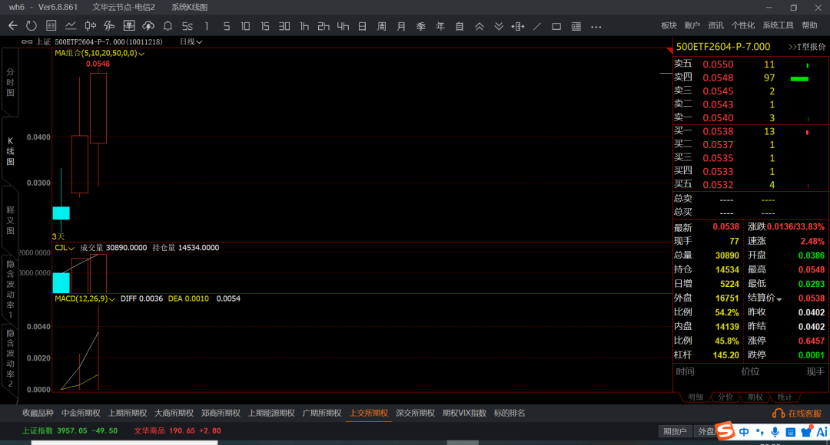Select the 统计 tab
The width and height of the screenshot is (830, 445).
[x=785, y=397]
